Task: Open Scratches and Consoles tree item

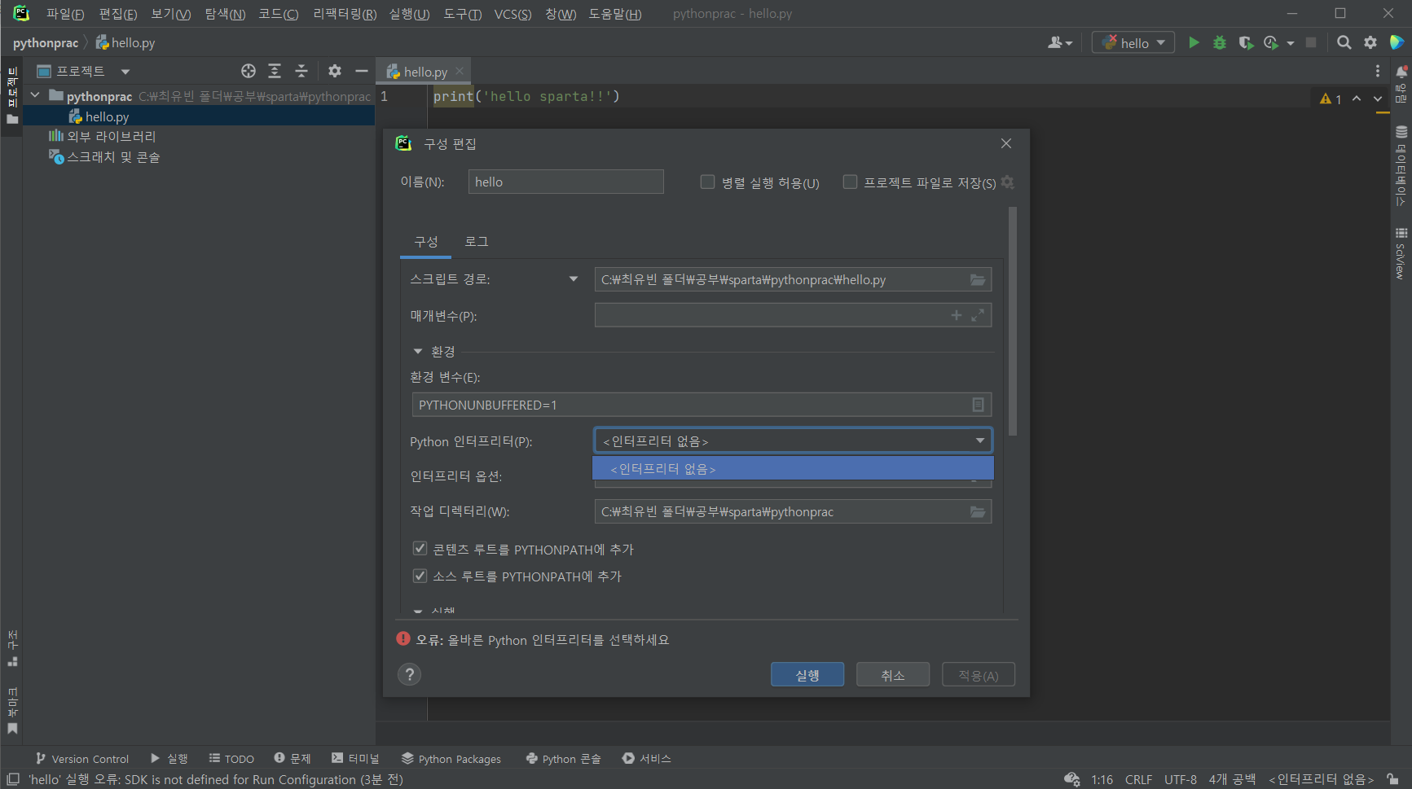Action: coord(104,156)
